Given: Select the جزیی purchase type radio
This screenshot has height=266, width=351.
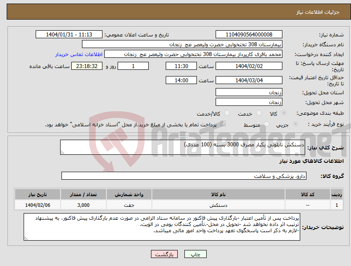Looking at the screenshot, I should (x=295, y=124).
